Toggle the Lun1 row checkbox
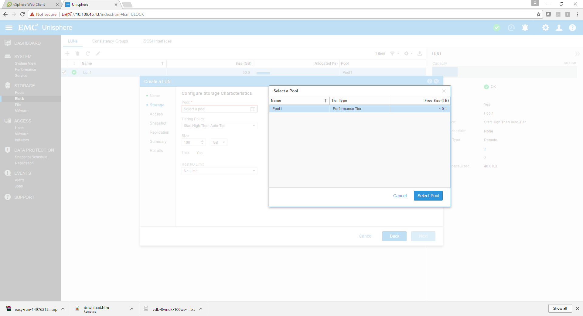The height and width of the screenshot is (316, 583). (64, 72)
